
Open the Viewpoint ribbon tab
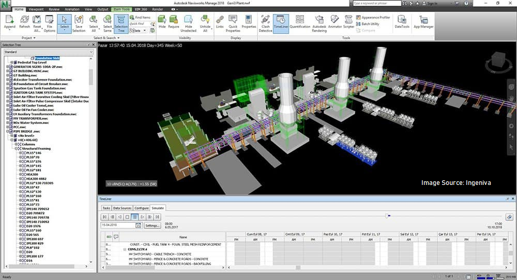click(x=36, y=9)
